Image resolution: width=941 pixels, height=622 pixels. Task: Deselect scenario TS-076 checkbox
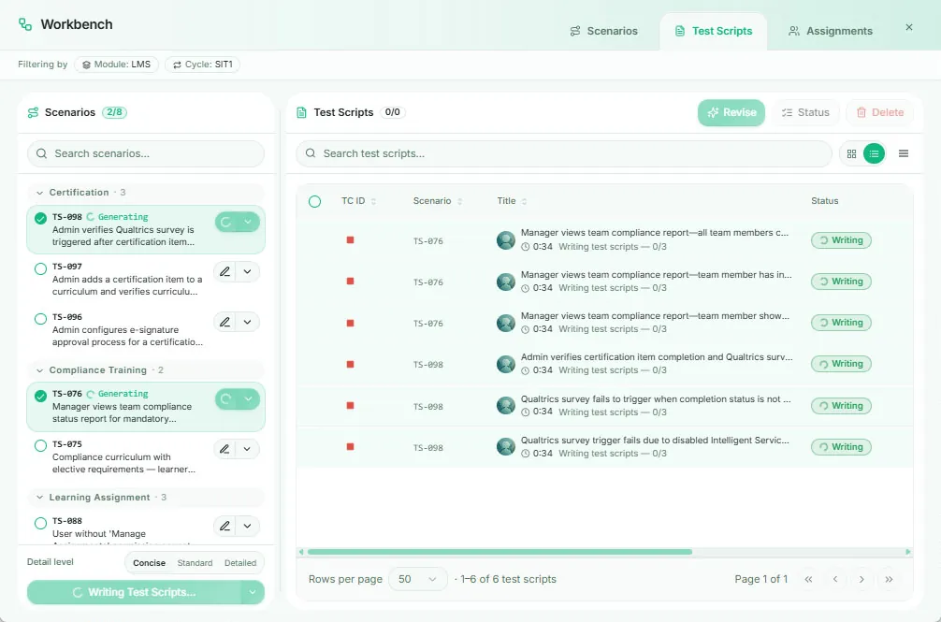[x=40, y=396]
